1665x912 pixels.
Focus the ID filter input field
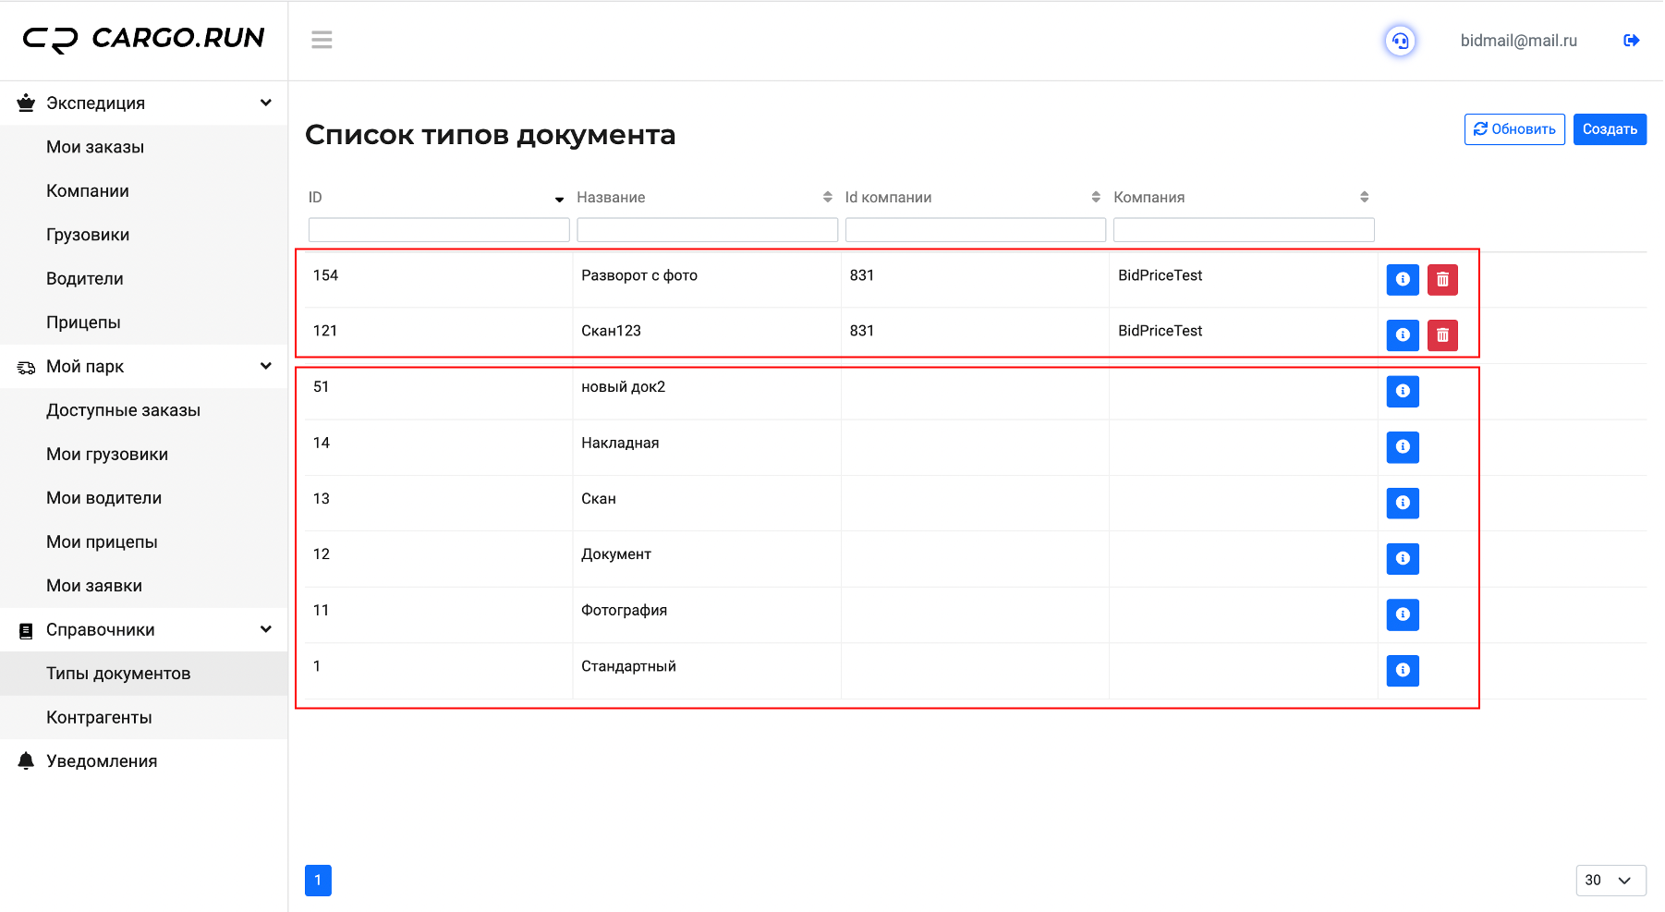[439, 230]
